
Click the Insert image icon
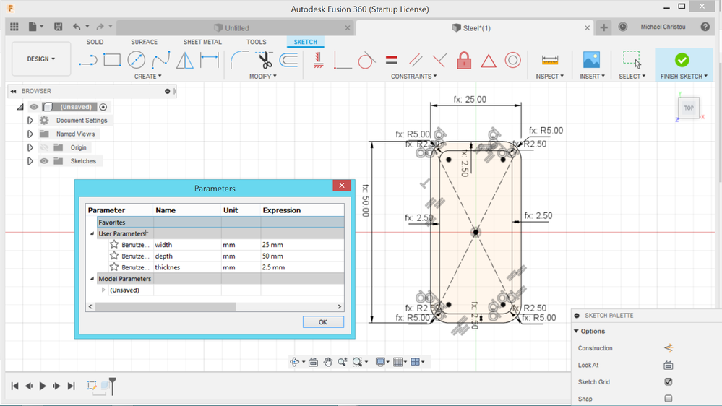(591, 60)
